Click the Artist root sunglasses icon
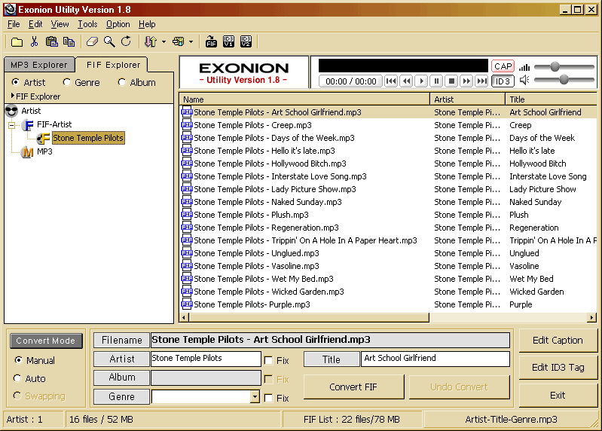602x431 pixels. tap(11, 111)
